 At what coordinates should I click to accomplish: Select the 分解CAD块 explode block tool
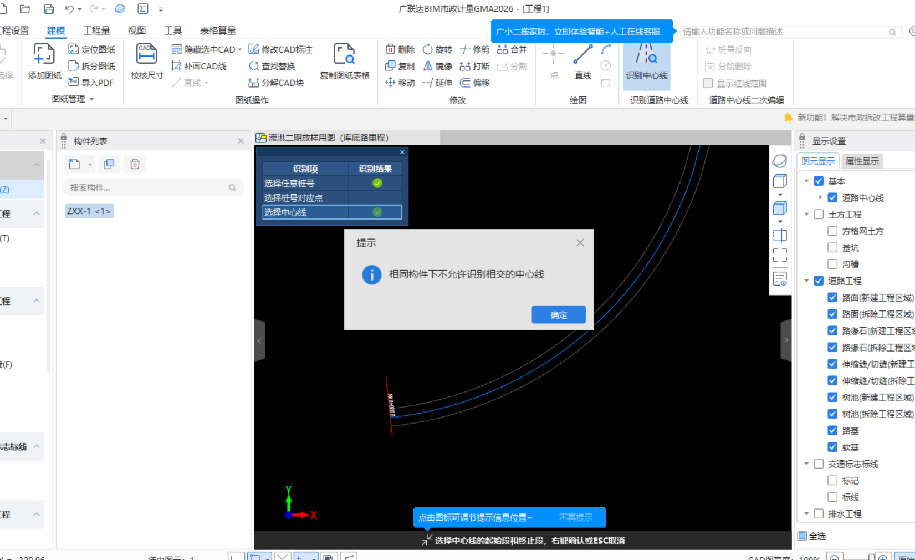click(277, 83)
